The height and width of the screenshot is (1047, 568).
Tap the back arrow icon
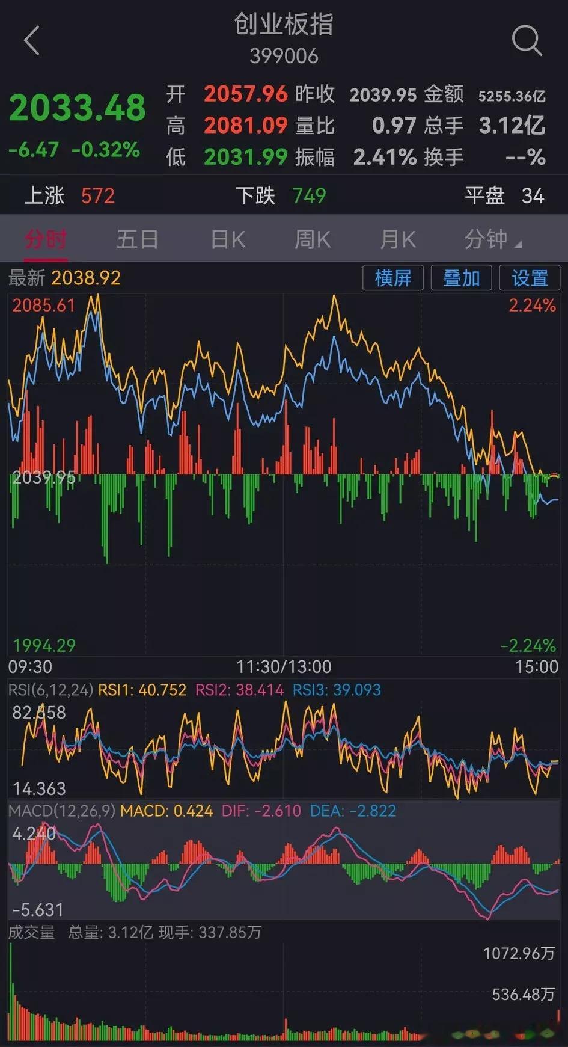click(32, 41)
